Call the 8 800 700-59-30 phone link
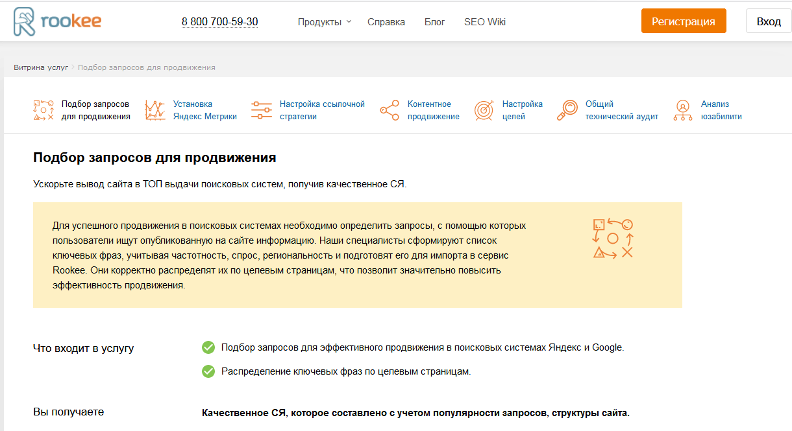The width and height of the screenshot is (792, 431). pyautogui.click(x=219, y=22)
